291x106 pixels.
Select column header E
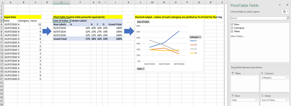click(x=61, y=2)
